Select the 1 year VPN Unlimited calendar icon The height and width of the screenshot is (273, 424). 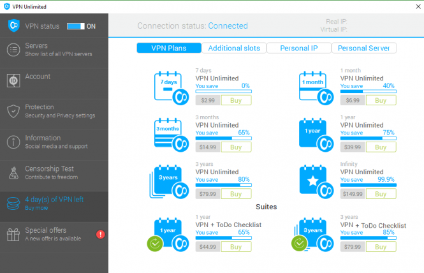tap(316, 135)
